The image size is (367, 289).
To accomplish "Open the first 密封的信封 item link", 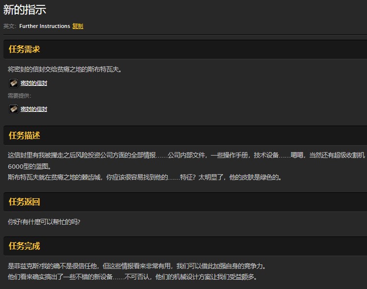I will tap(34, 83).
